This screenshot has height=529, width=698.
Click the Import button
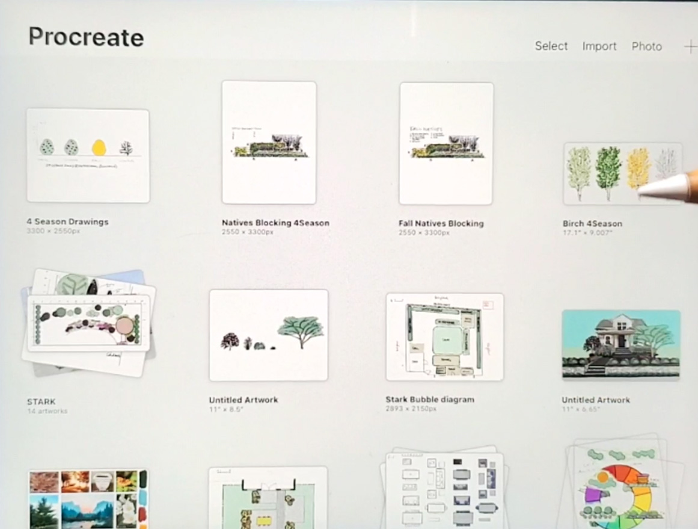(x=599, y=46)
